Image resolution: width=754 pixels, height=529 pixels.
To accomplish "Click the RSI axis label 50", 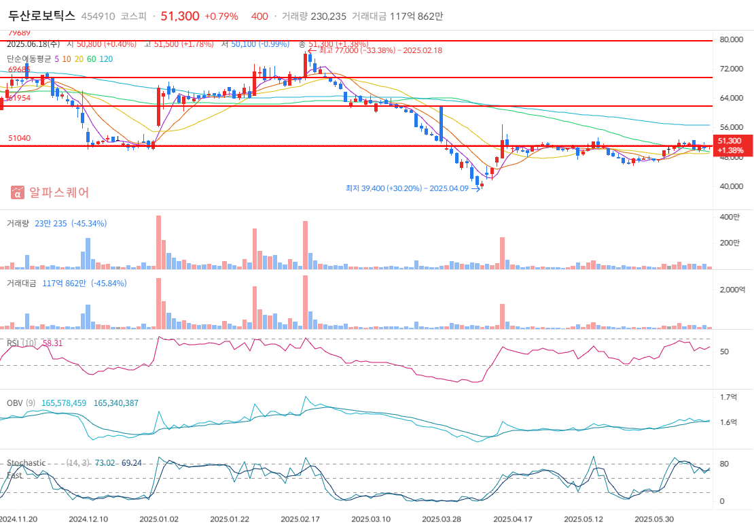I will coord(724,352).
